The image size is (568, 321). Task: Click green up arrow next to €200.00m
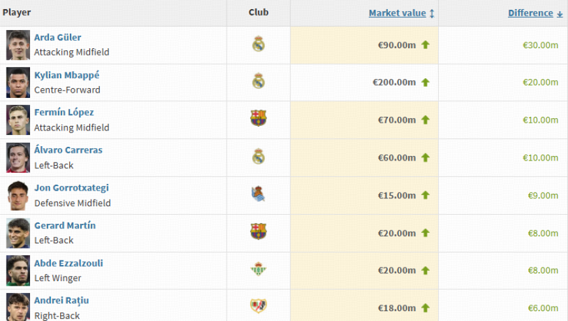coord(426,83)
